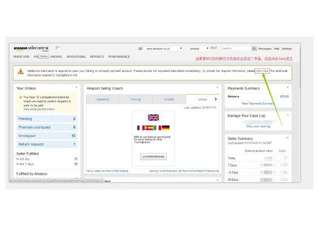Click the next arrow on Selling Coach tabs
319x226 pixels.
pyautogui.click(x=215, y=99)
